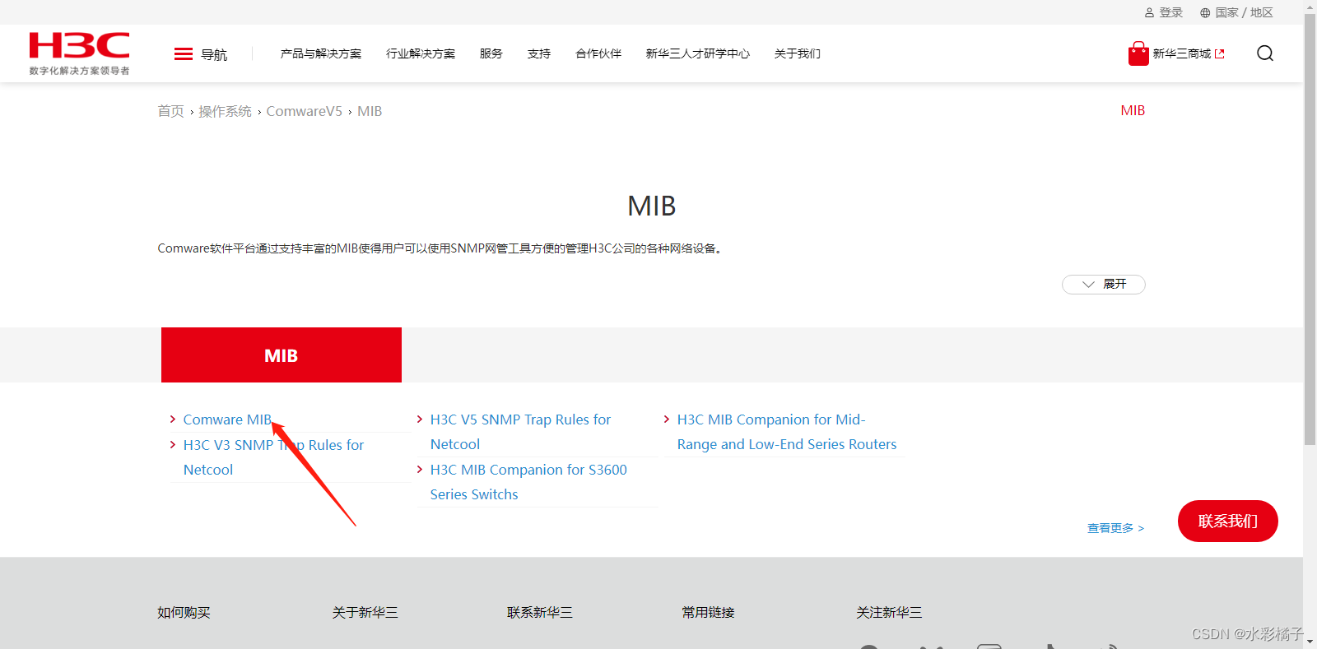Open the hamburger 导航 menu icon
Viewport: 1317px width, 649px height.
[x=184, y=54]
